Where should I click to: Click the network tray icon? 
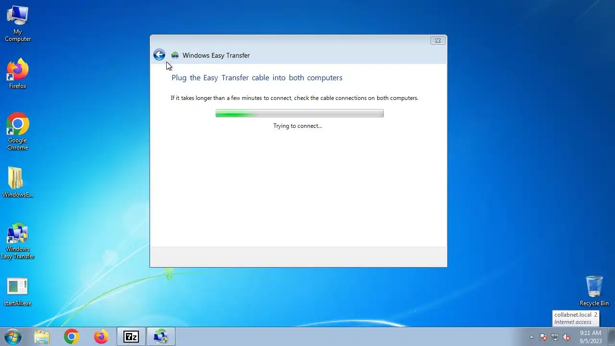pos(555,337)
